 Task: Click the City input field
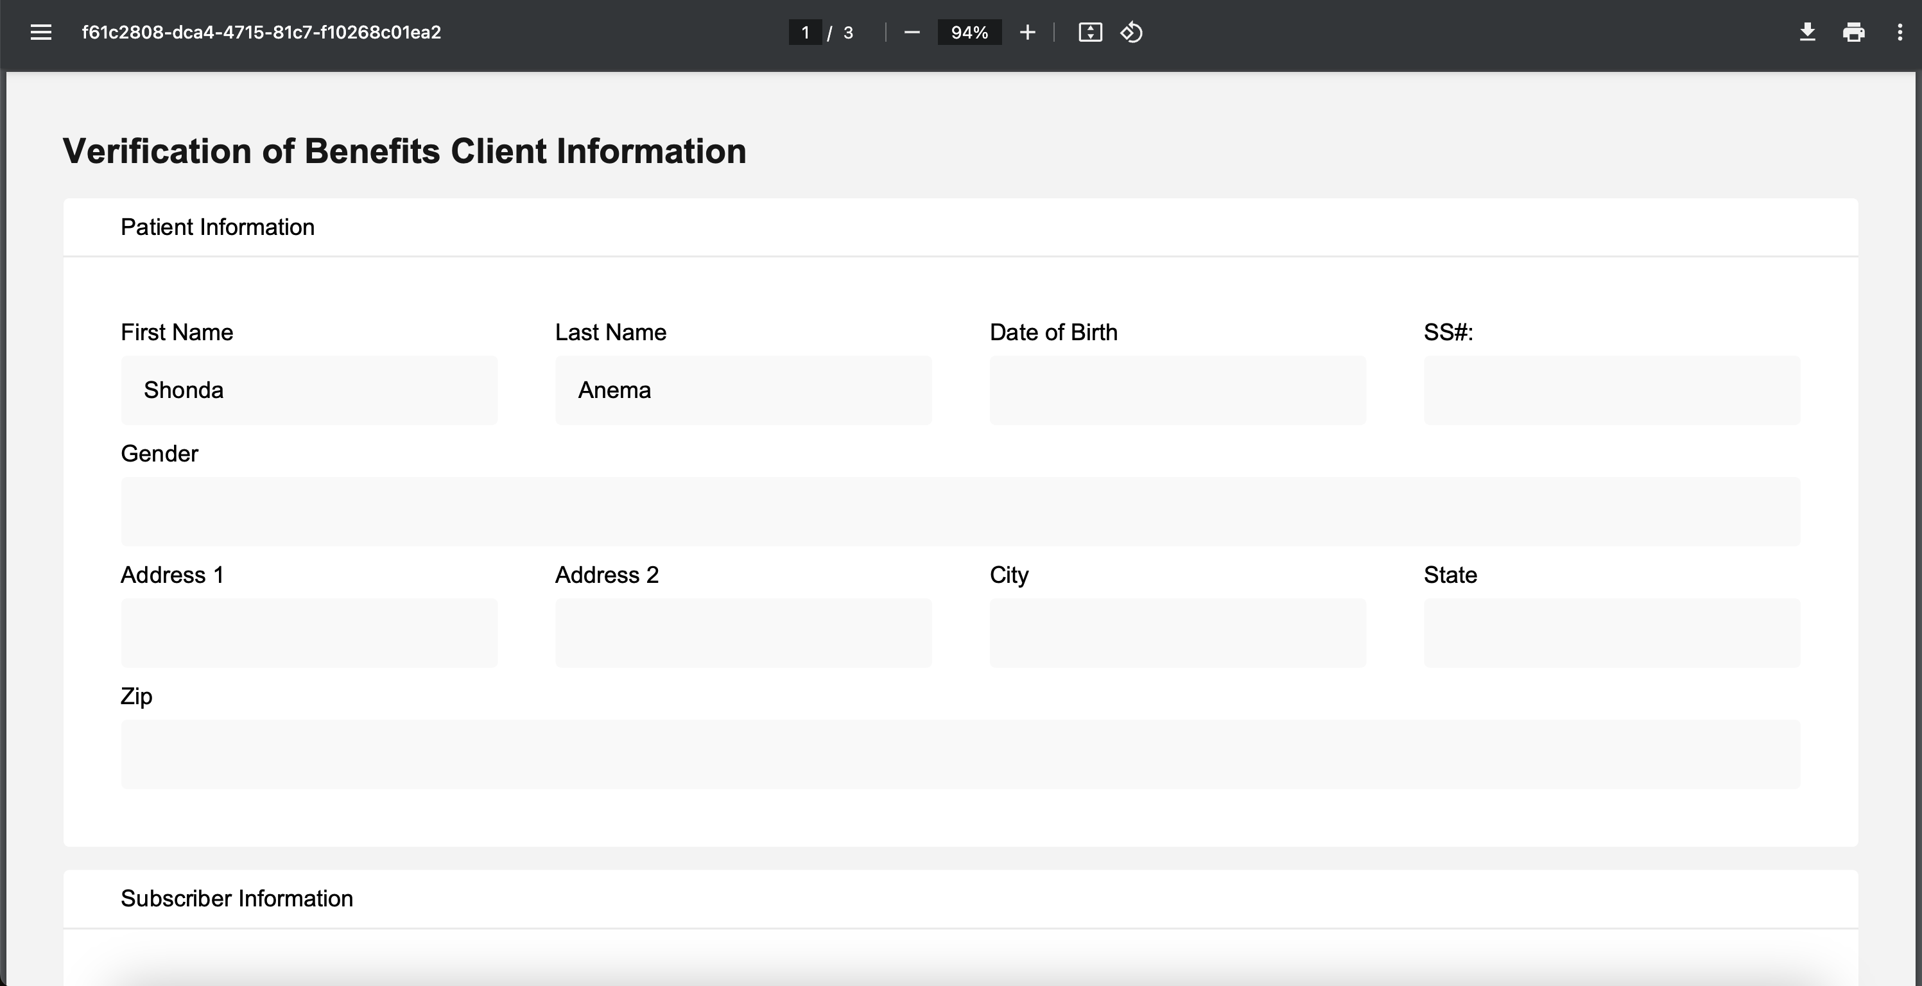point(1177,632)
